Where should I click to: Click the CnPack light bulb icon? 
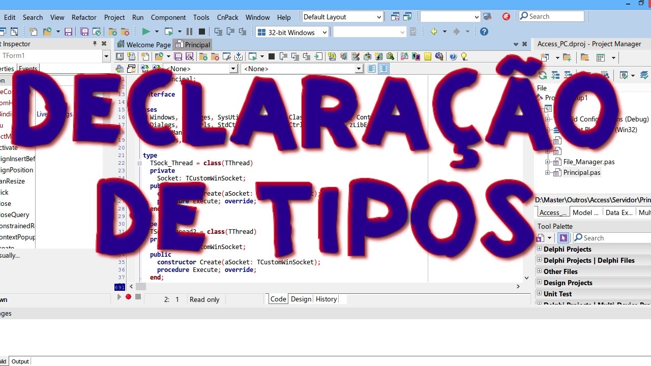pyautogui.click(x=464, y=56)
